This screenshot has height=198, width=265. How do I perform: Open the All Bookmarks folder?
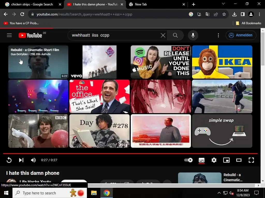point(248,23)
